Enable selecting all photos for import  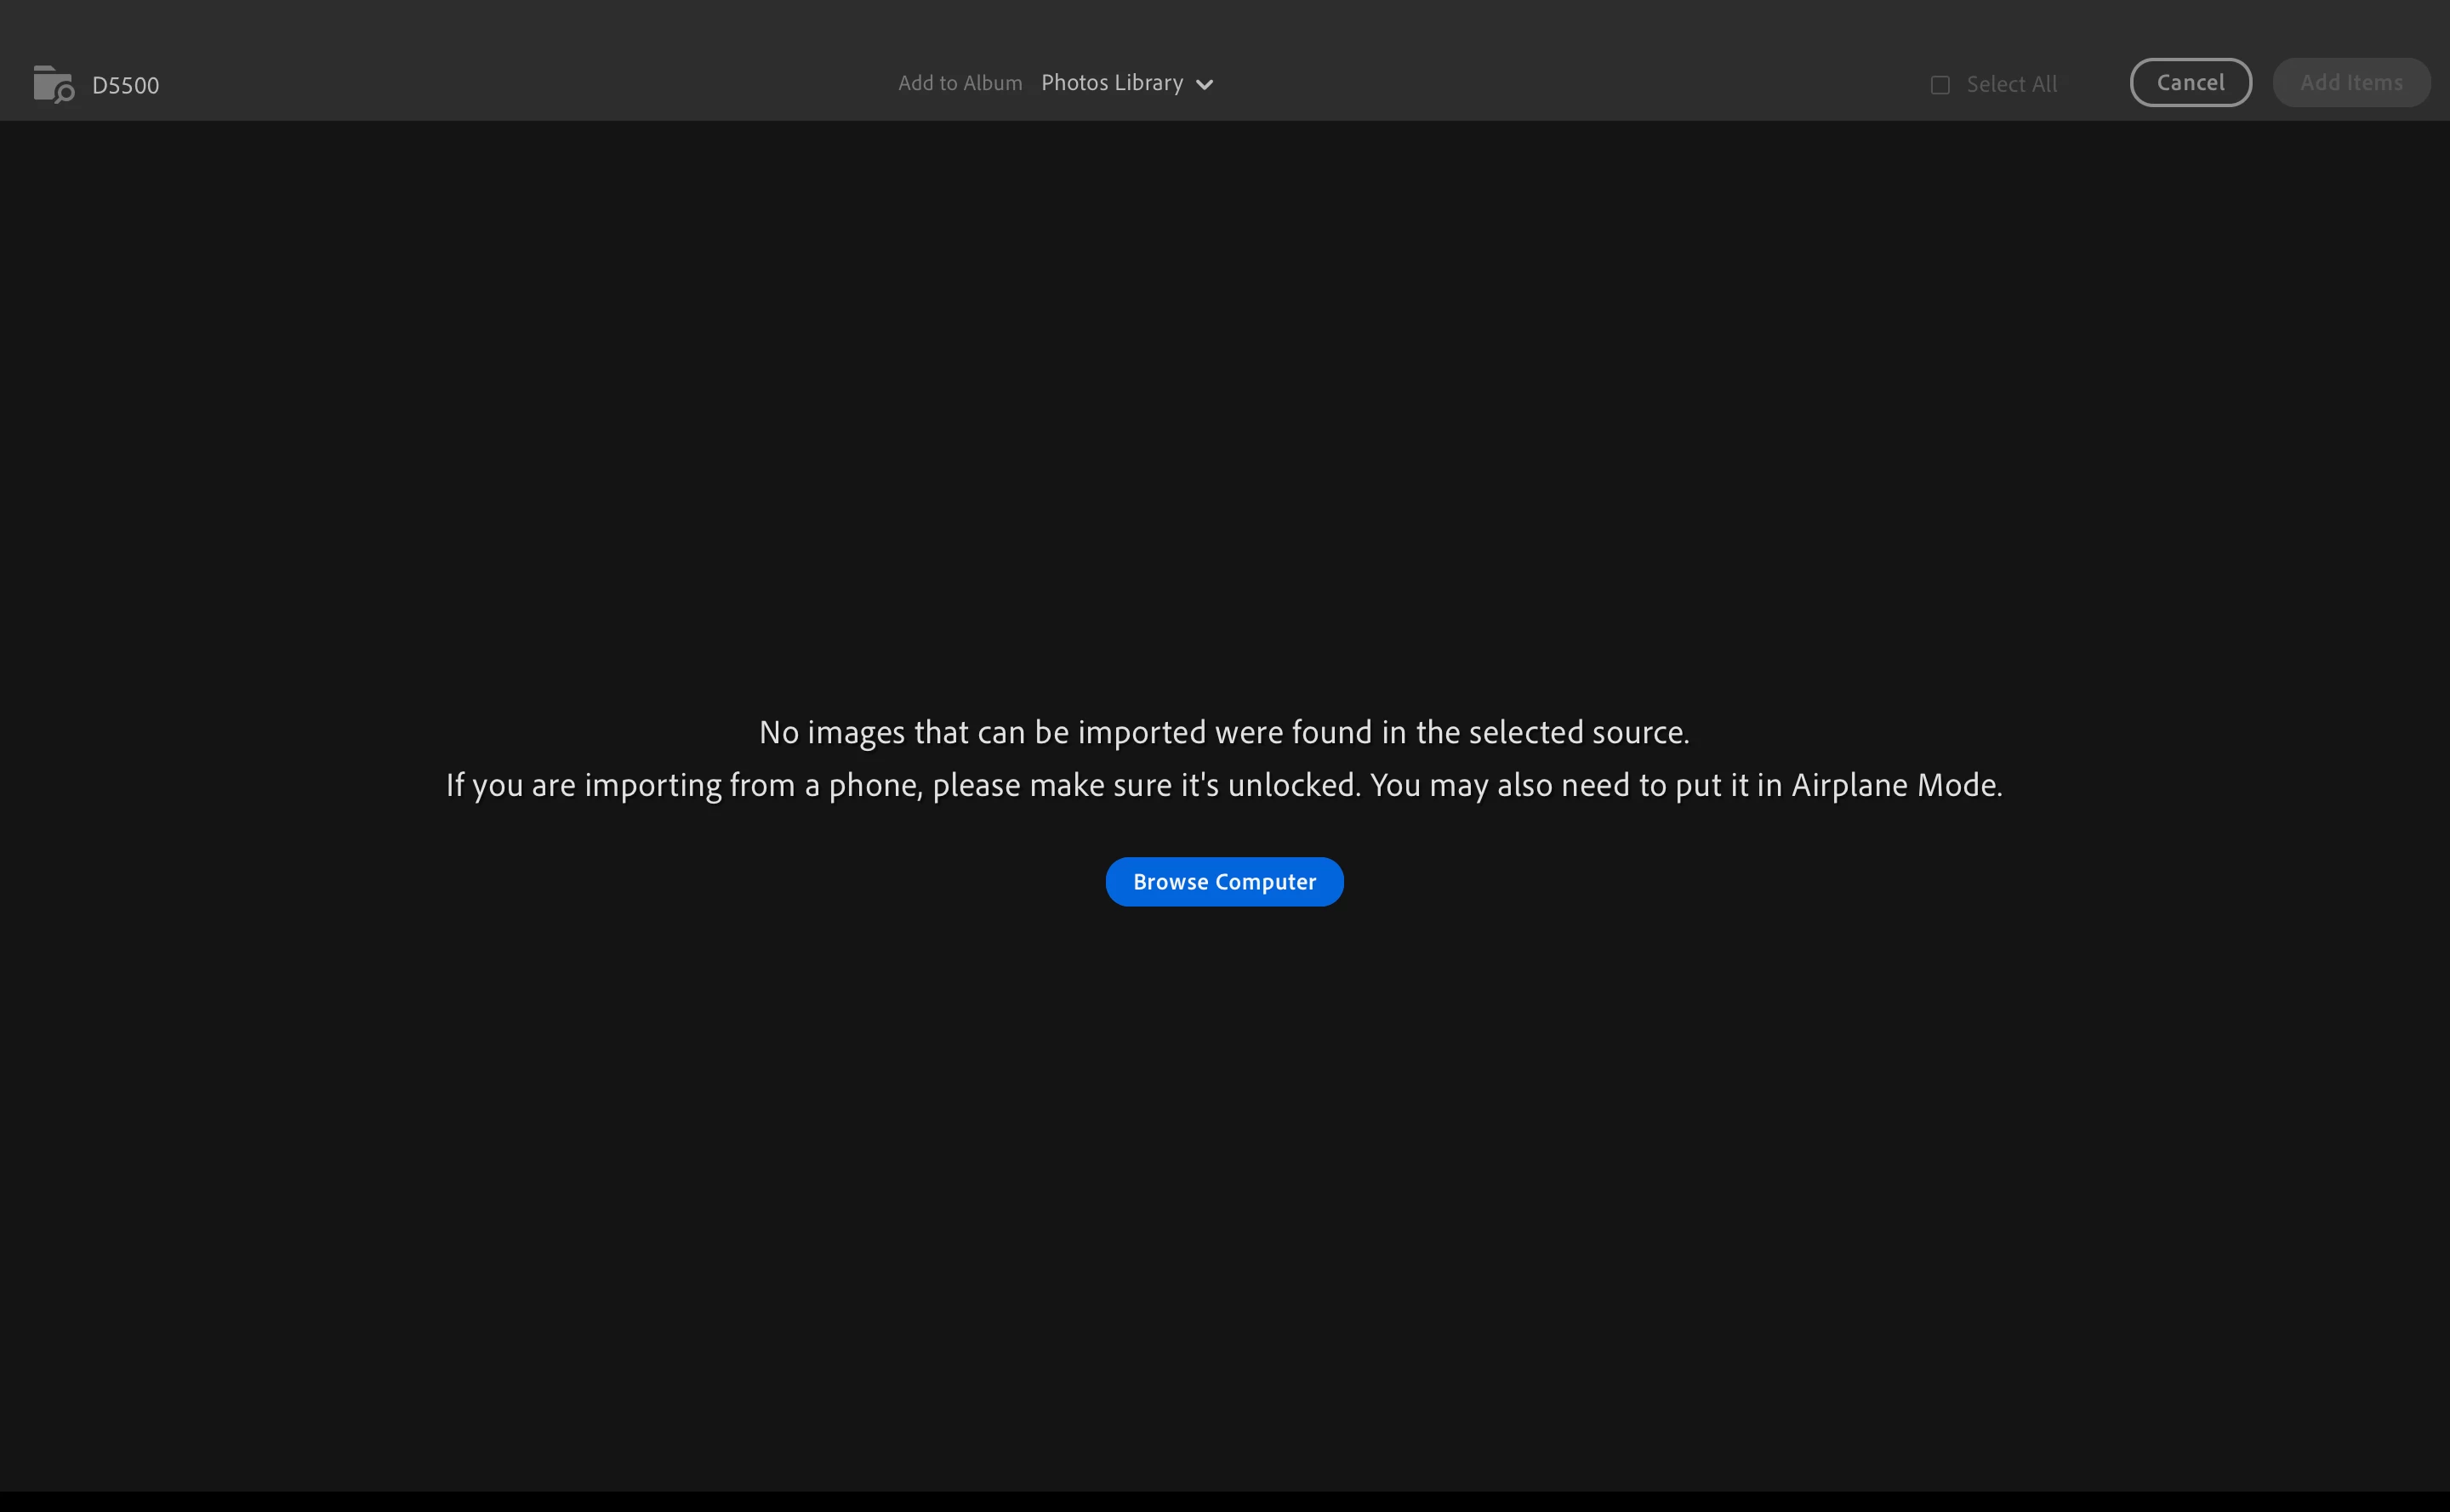[x=1940, y=85]
